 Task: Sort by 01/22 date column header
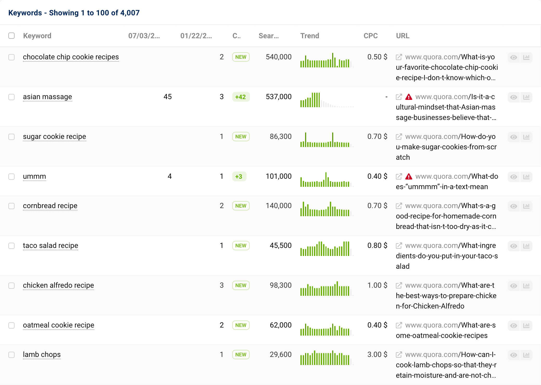click(x=196, y=36)
